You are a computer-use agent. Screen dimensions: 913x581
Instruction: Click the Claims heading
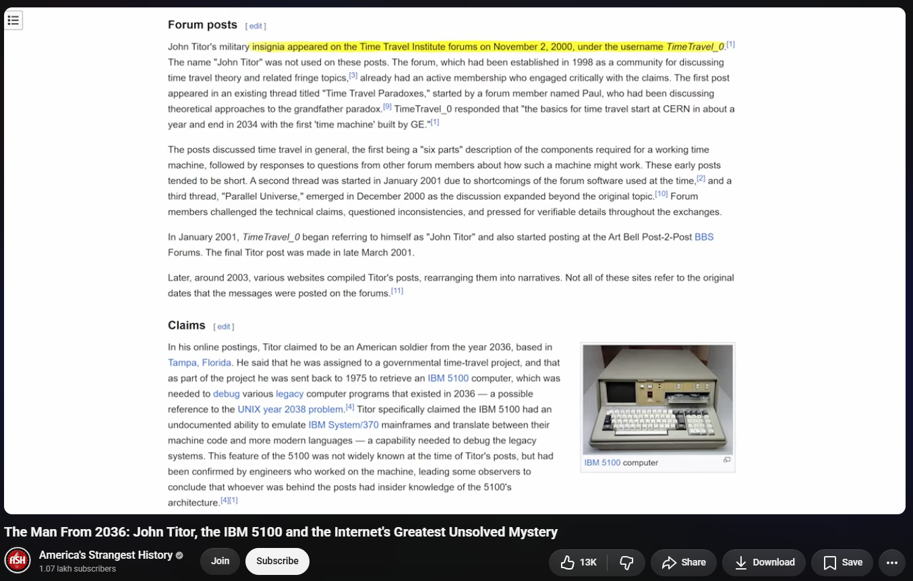point(187,326)
